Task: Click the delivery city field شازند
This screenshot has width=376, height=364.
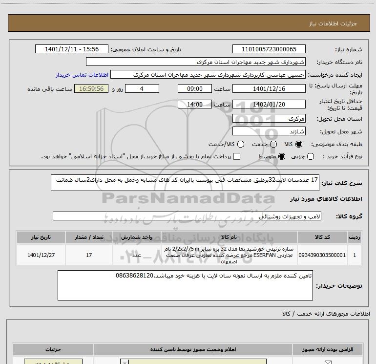Action: coord(269,131)
